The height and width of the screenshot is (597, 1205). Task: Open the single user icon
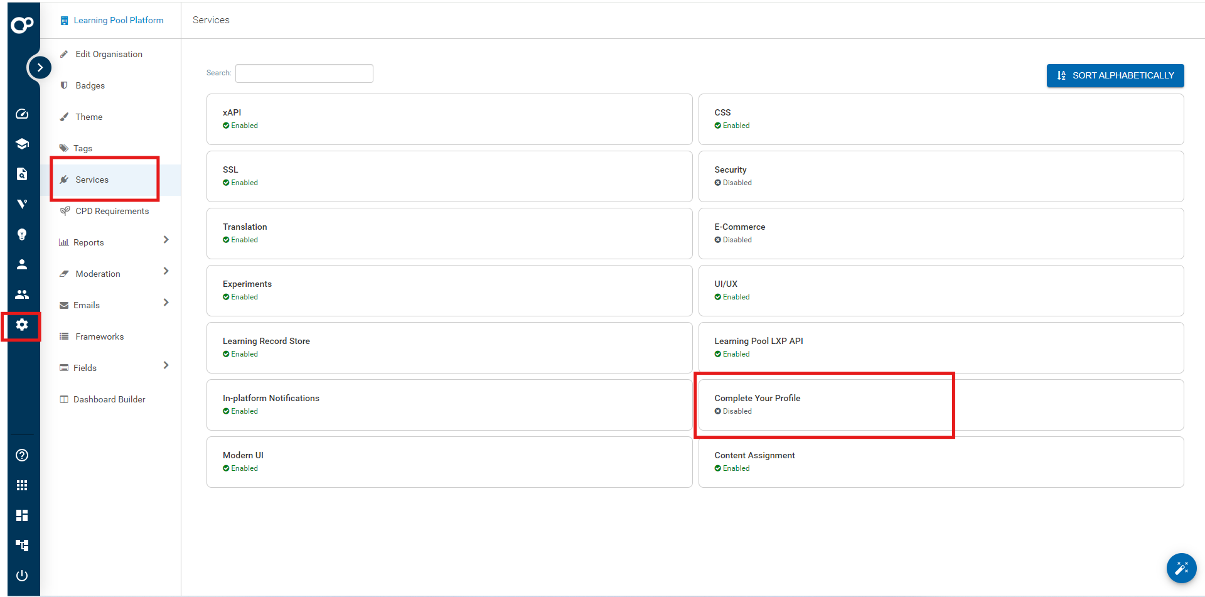pos(22,264)
